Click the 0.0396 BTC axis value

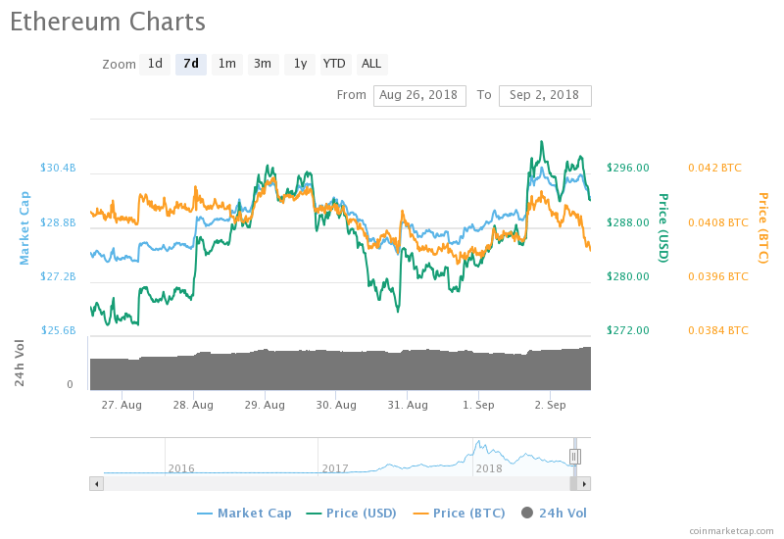tap(718, 276)
